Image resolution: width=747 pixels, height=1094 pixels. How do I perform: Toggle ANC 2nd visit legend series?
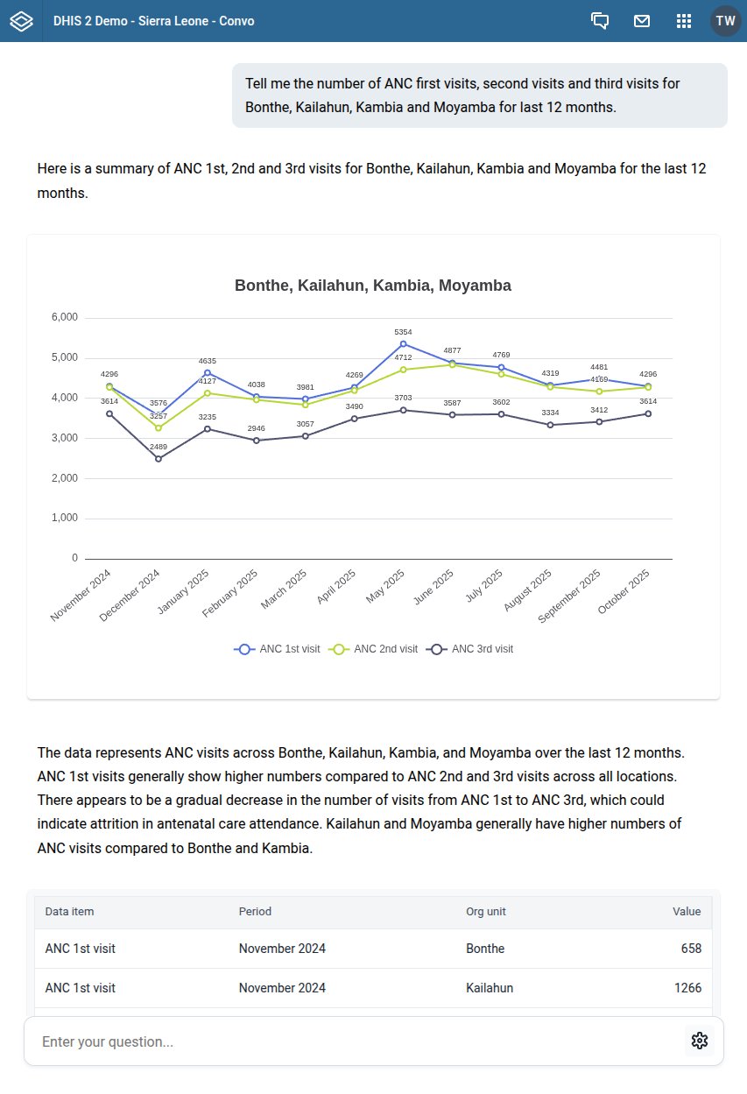pos(374,649)
